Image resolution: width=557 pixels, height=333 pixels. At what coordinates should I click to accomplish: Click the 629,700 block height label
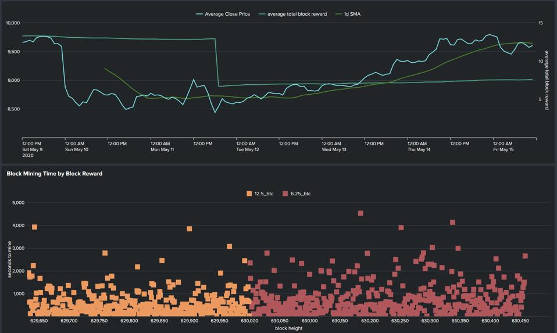pos(69,321)
